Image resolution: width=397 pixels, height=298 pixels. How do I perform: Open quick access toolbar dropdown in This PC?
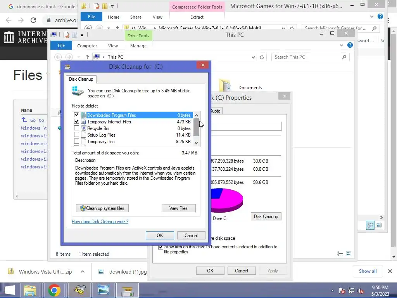[82, 35]
